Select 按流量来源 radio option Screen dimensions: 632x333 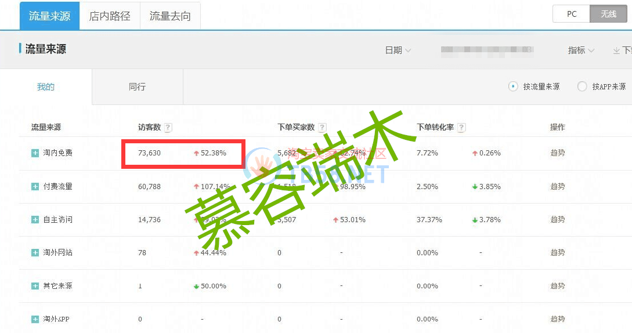(x=513, y=86)
